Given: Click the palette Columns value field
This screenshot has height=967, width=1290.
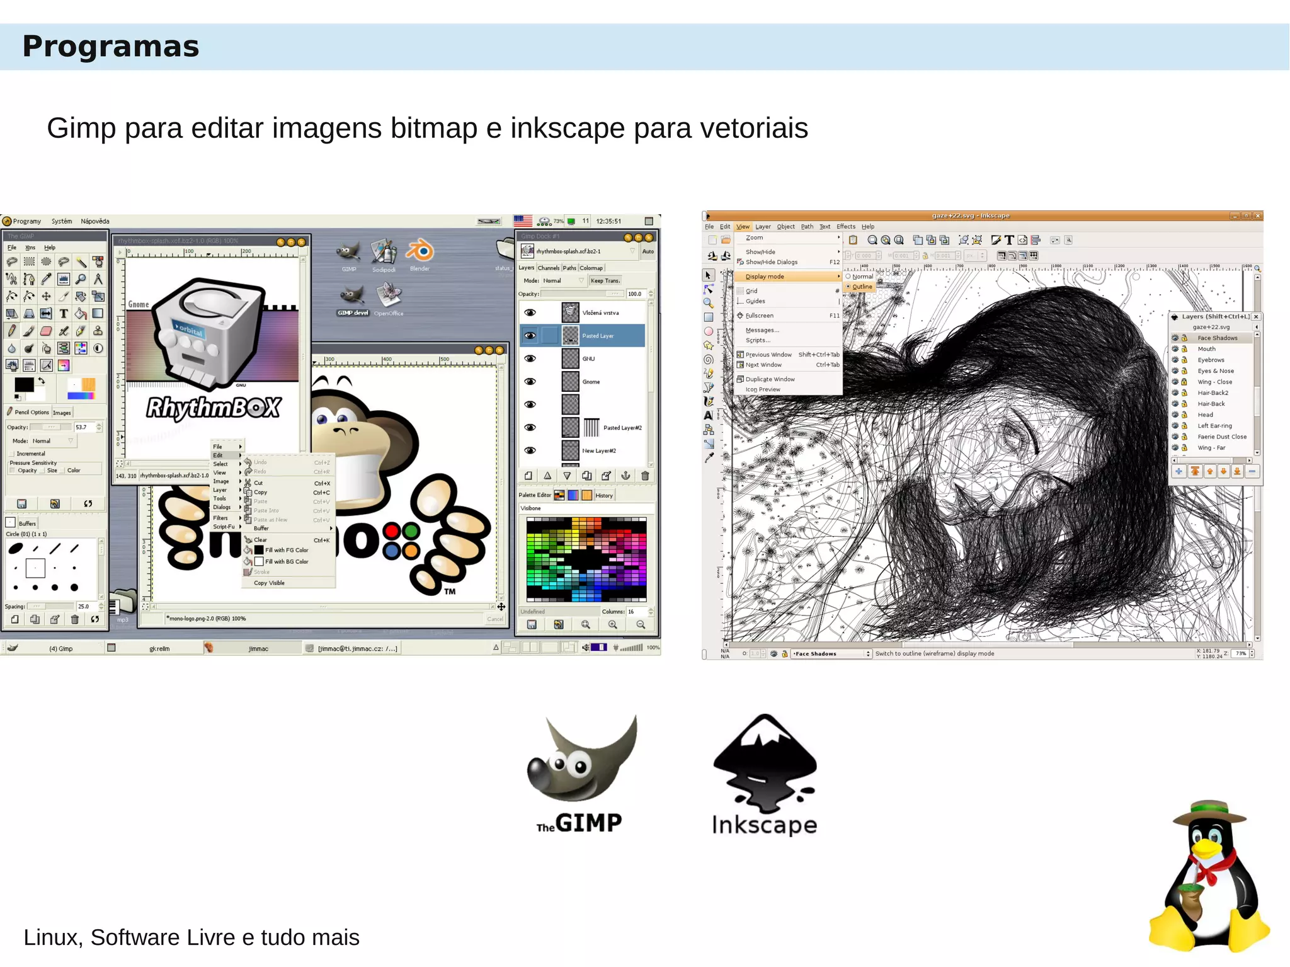Looking at the screenshot, I should click(636, 612).
